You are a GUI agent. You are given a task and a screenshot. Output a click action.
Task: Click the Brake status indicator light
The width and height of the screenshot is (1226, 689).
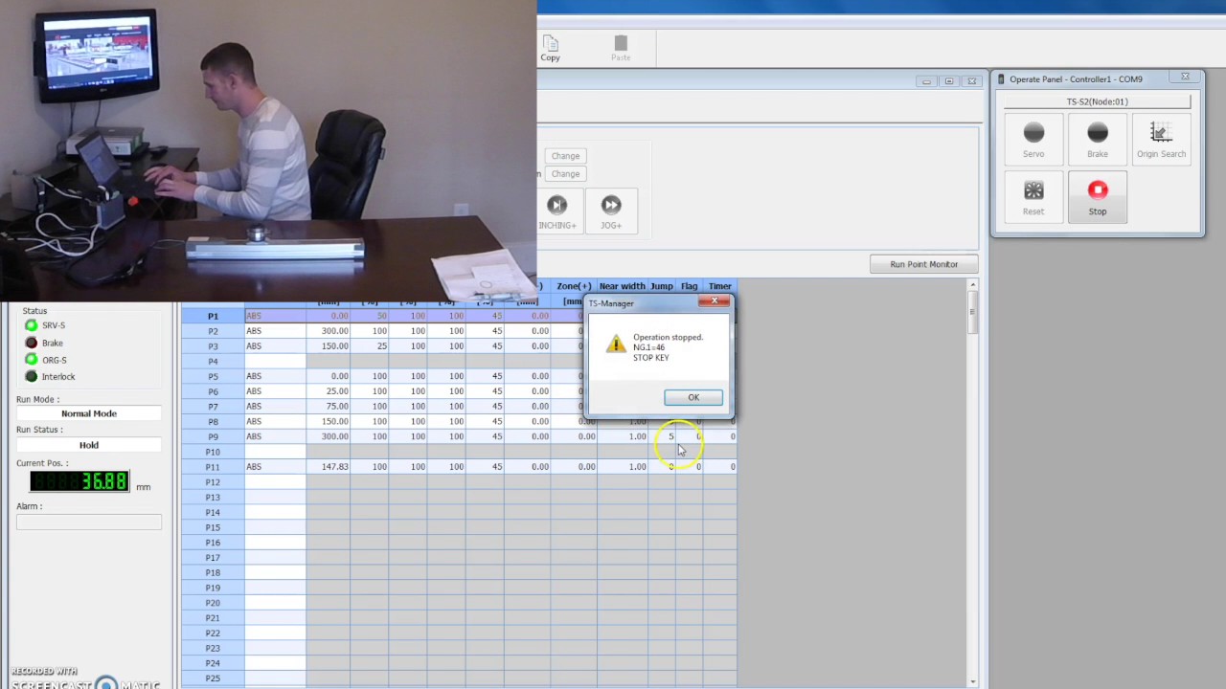[32, 343]
